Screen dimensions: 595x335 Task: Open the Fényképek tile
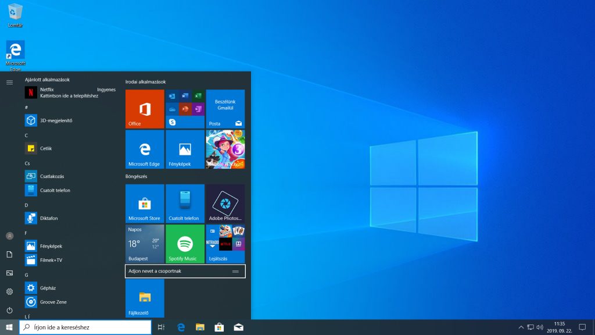[185, 149]
